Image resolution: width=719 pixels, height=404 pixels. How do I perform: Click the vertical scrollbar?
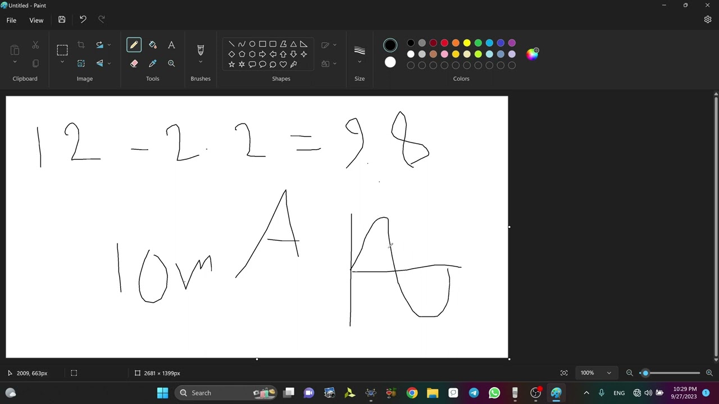[716, 224]
